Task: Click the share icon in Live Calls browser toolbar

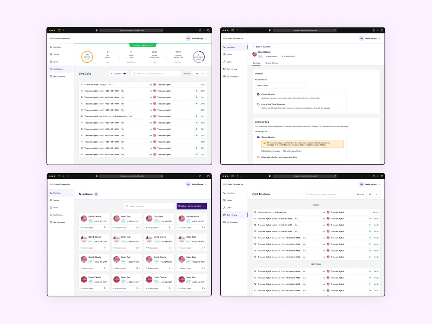Action: point(200,30)
